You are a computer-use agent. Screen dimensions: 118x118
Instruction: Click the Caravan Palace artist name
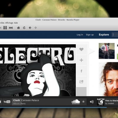point(30,100)
